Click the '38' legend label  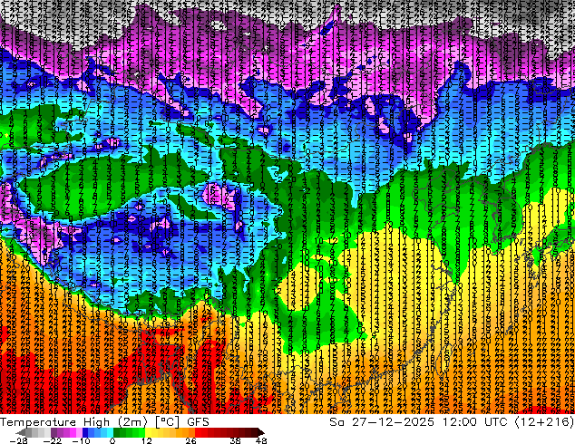236,440
